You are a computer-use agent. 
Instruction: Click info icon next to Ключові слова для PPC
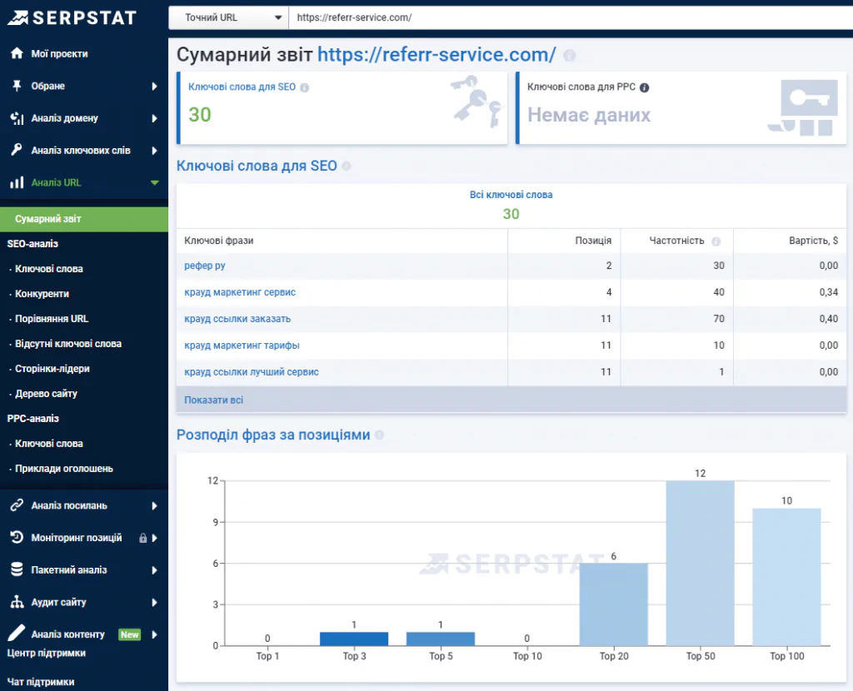(644, 87)
